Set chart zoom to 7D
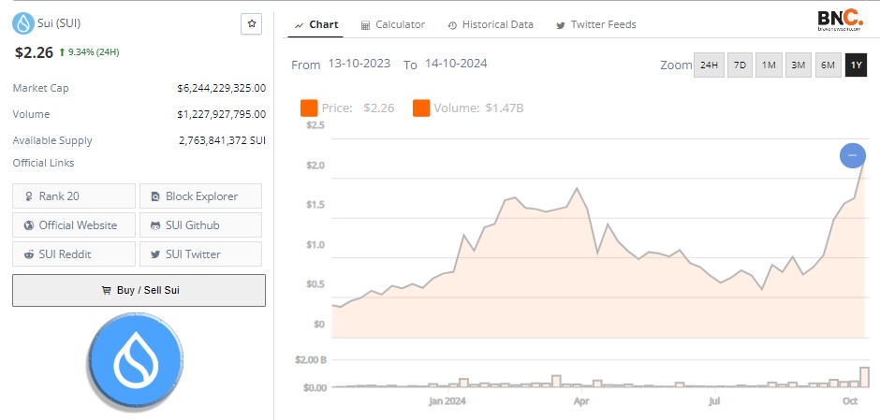Image resolution: width=880 pixels, height=420 pixels. coord(740,65)
